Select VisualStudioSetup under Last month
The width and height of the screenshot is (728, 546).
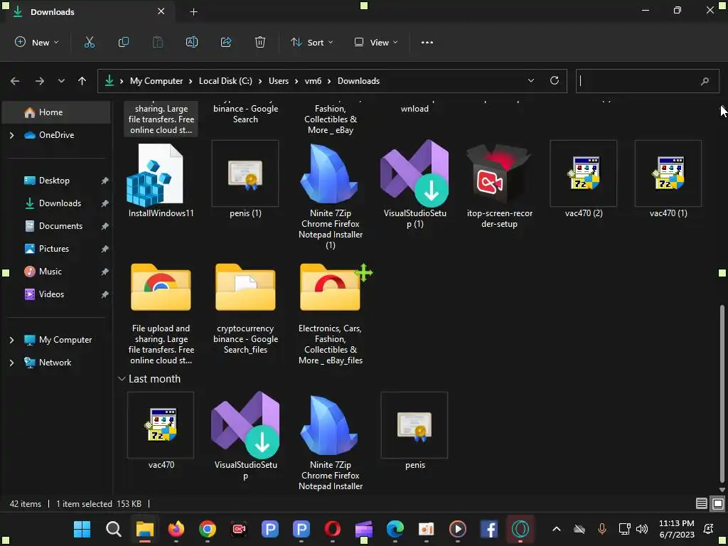coord(245,437)
